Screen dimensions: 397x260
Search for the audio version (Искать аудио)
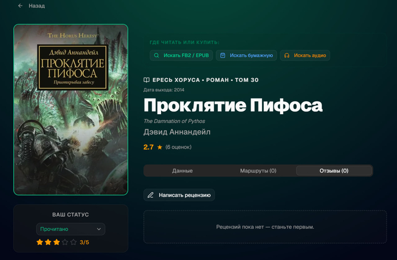(x=305, y=55)
